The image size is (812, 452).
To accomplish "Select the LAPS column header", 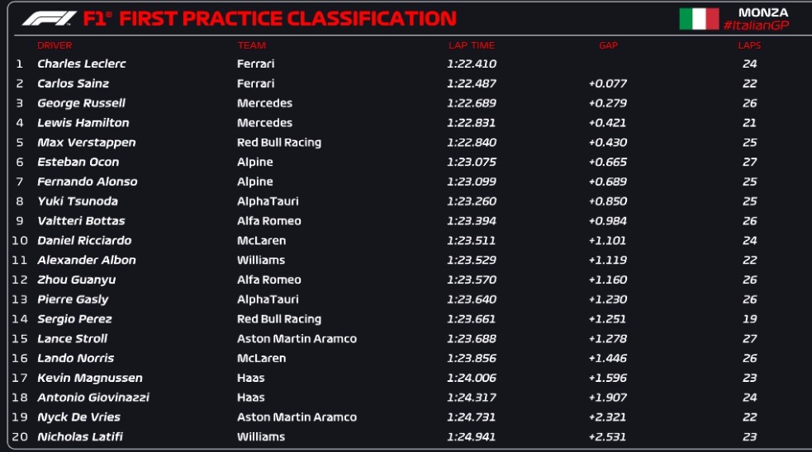I will click(749, 45).
